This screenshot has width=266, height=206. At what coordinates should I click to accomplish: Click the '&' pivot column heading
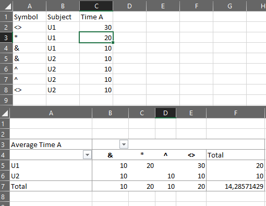pos(110,155)
